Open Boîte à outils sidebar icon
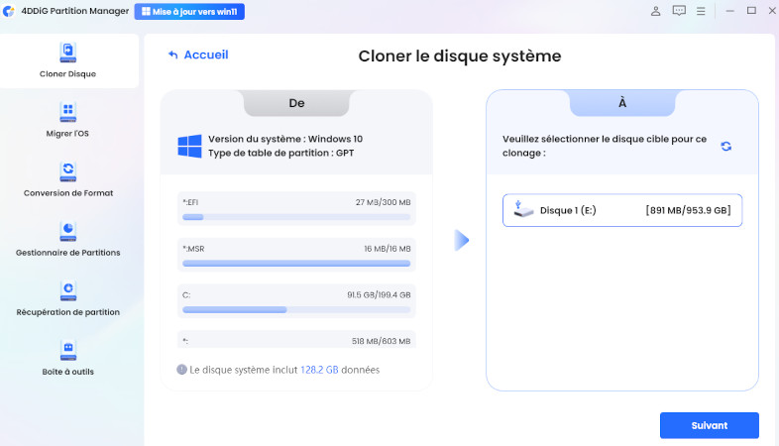This screenshot has width=779, height=446. coord(68,350)
